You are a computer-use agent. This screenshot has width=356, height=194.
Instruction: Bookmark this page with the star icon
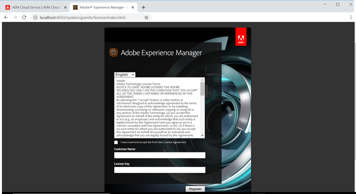coord(146,17)
